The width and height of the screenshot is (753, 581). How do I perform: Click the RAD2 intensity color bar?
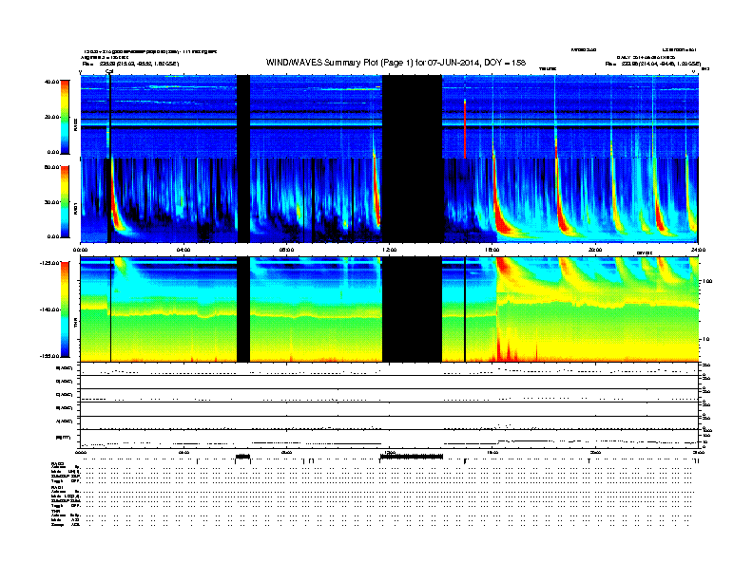pyautogui.click(x=65, y=117)
